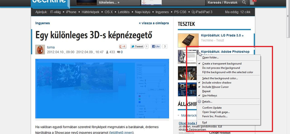Click the comment count 0 link
Viewport: 290px width, 134px height.
(x=122, y=52)
